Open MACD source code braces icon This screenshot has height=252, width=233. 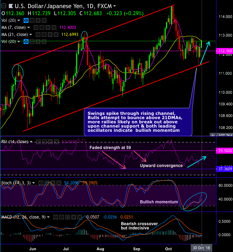point(68,217)
